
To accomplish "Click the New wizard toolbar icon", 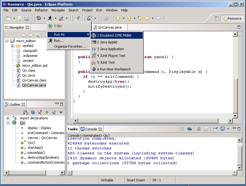I will pyautogui.click(x=9, y=18).
